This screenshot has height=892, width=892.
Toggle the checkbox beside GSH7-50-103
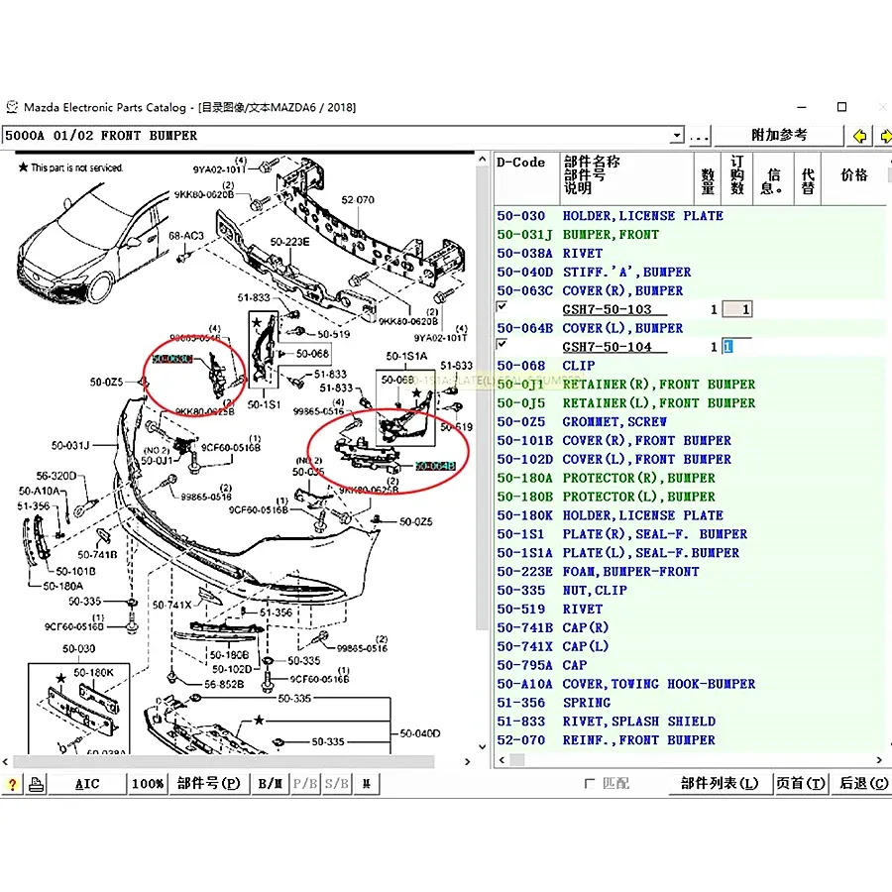502,308
